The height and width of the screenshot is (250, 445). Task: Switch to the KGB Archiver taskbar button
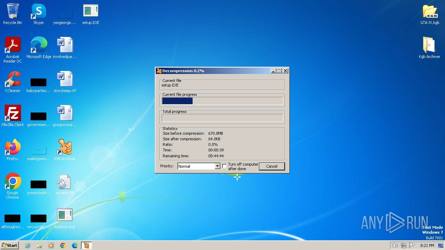(86, 245)
